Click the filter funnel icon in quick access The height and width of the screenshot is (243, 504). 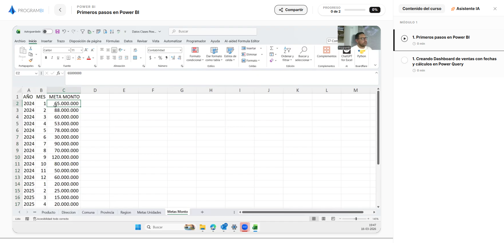[83, 32]
